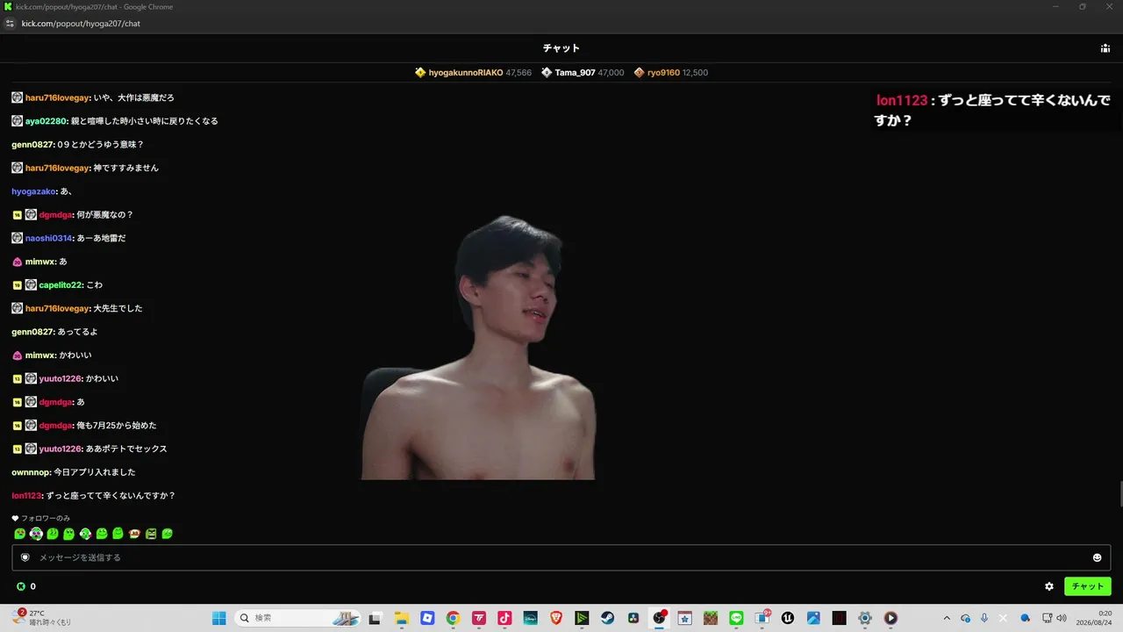Click the gold gift leaderboard icon beside hyogakunnoRIAKO
1123x632 pixels.
coord(420,73)
